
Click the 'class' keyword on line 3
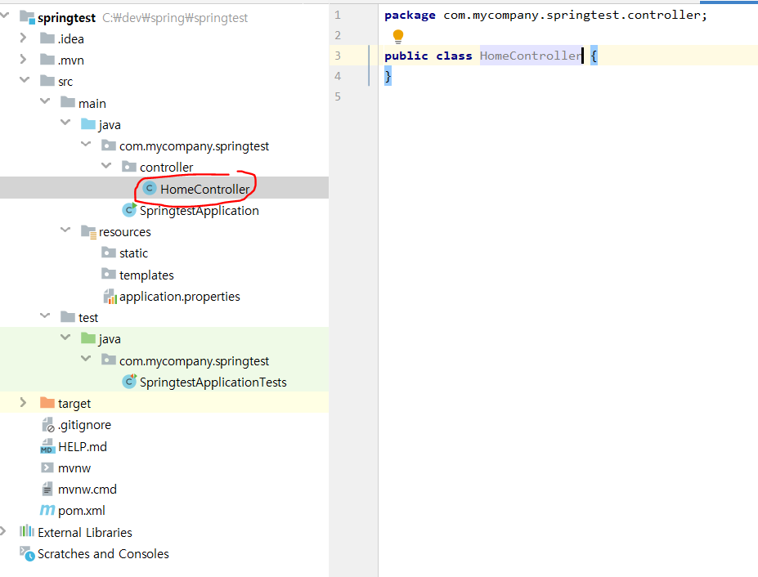point(454,56)
